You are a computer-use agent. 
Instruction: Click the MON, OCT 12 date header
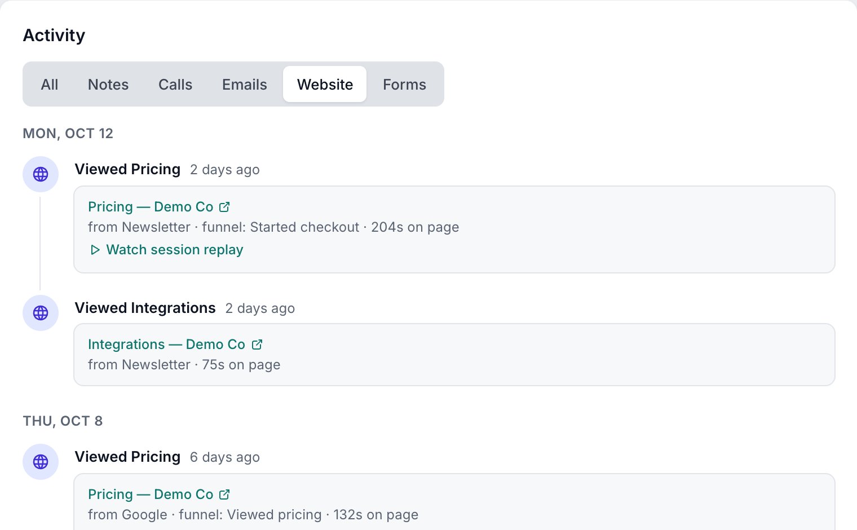[68, 134]
